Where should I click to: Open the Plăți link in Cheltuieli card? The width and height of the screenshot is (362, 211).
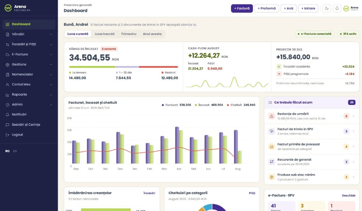252,193
